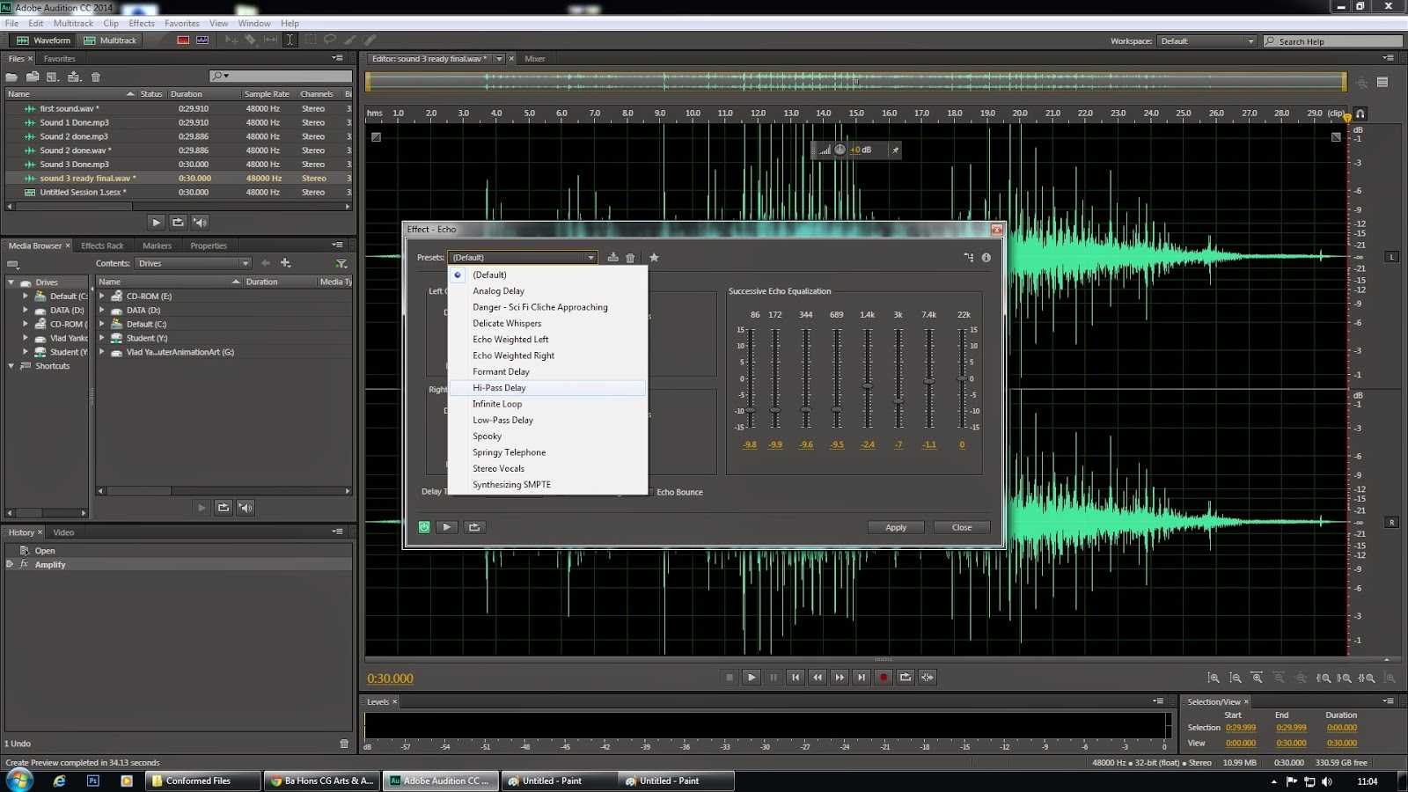Collapse the Presets dropdown arrow
The image size is (1408, 792).
coord(590,258)
